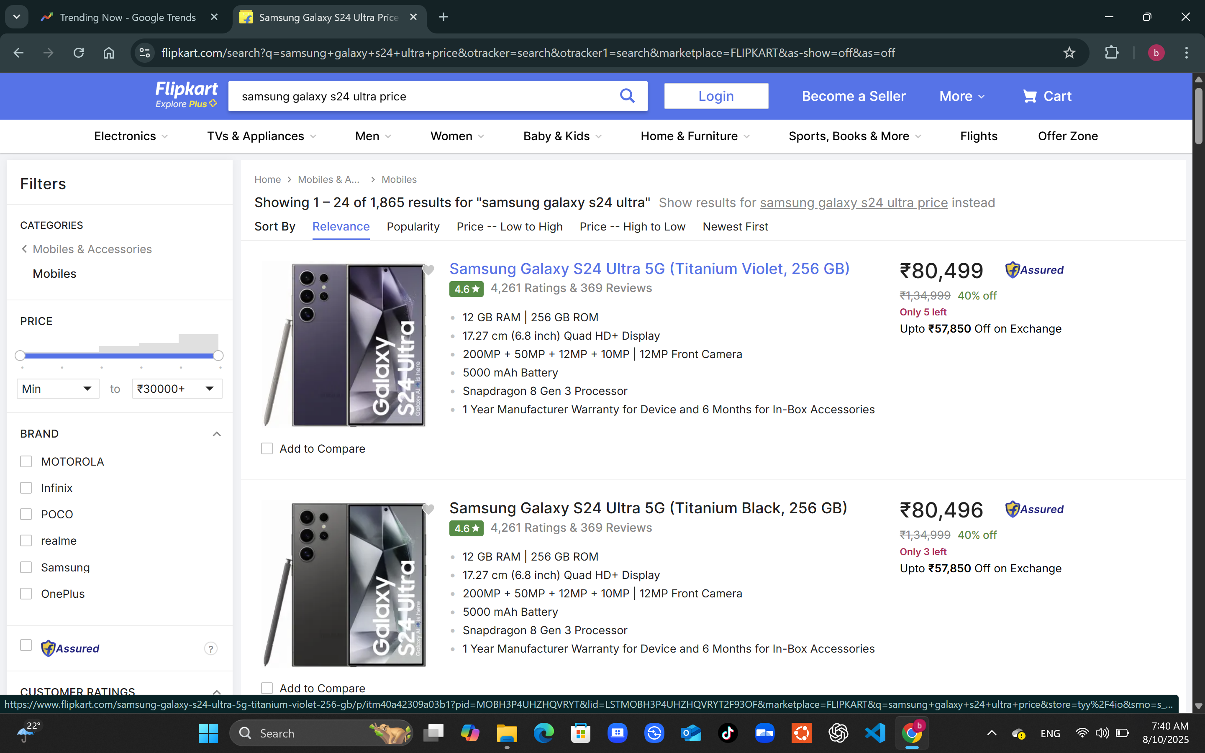Switch to Trending Now Google Trends tab

128,18
